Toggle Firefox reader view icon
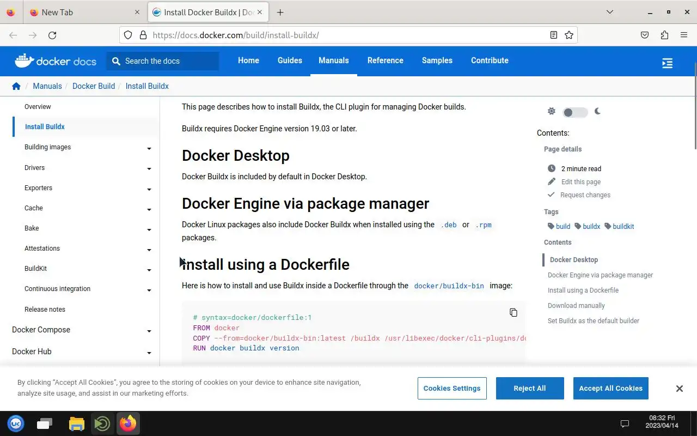Image resolution: width=697 pixels, height=436 pixels. point(553,35)
